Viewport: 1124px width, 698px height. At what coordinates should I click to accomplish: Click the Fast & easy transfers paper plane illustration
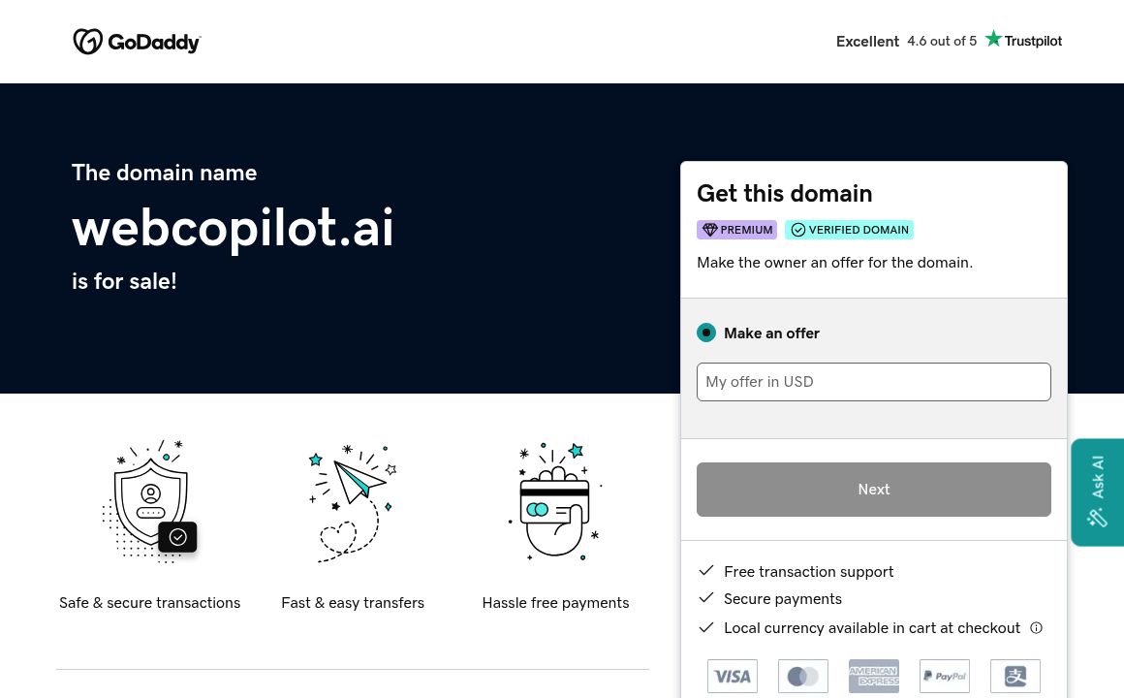point(352,501)
